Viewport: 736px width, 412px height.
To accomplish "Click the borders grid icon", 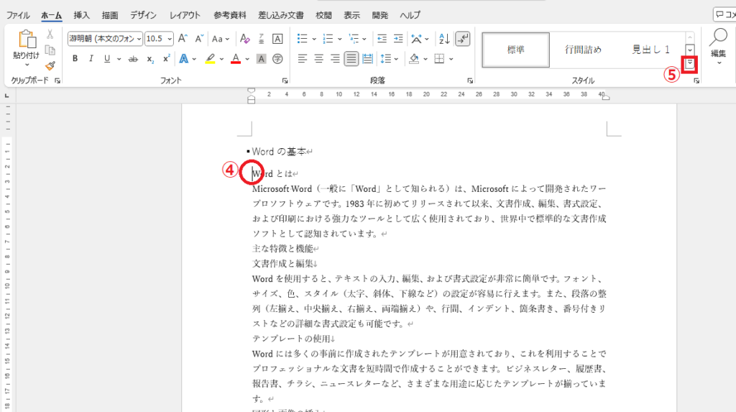I will (439, 59).
